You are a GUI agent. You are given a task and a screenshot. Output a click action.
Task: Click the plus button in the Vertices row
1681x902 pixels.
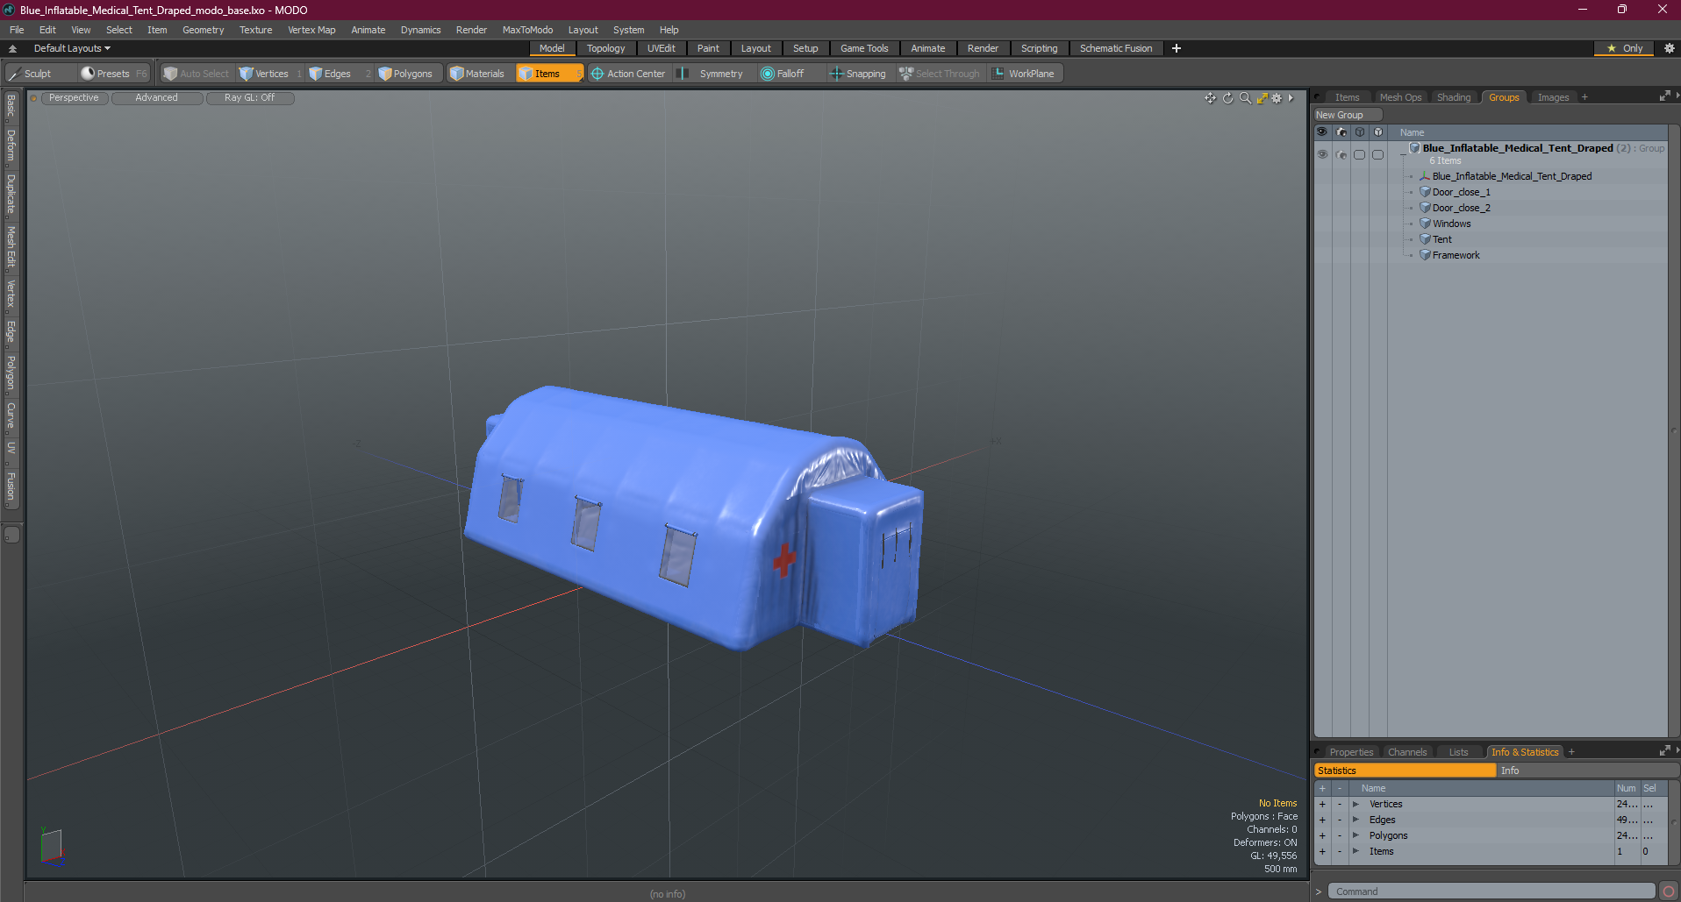1322,804
